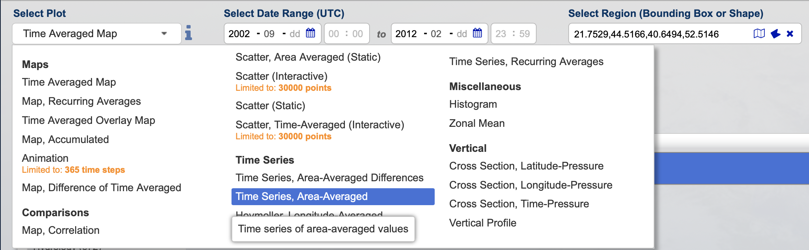Screen dimensions: 809x250
Task: Expand the Time Averaged Map dropdown
Action: [97, 33]
